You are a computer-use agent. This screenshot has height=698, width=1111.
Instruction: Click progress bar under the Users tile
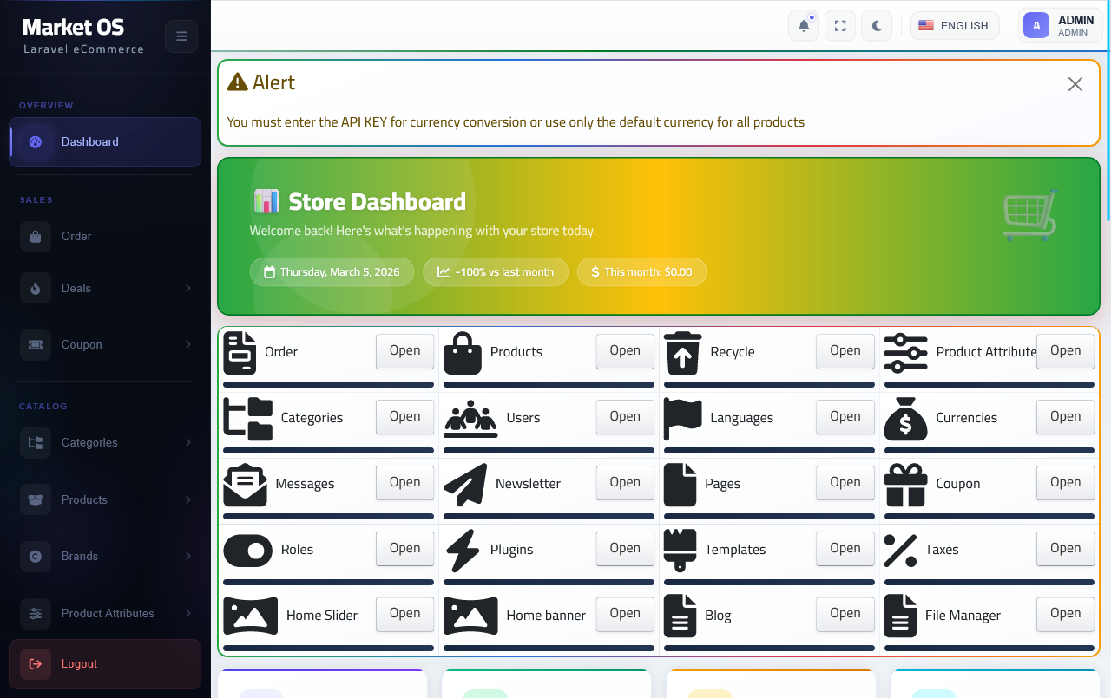click(x=549, y=450)
